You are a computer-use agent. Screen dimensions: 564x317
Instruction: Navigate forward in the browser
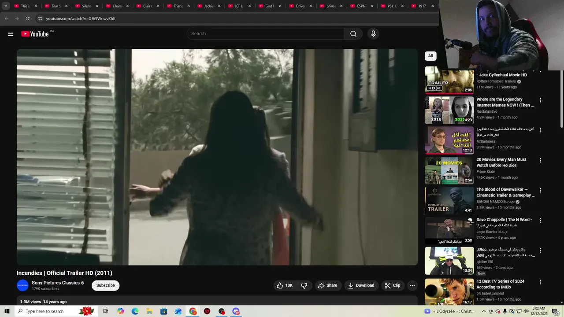click(17, 18)
